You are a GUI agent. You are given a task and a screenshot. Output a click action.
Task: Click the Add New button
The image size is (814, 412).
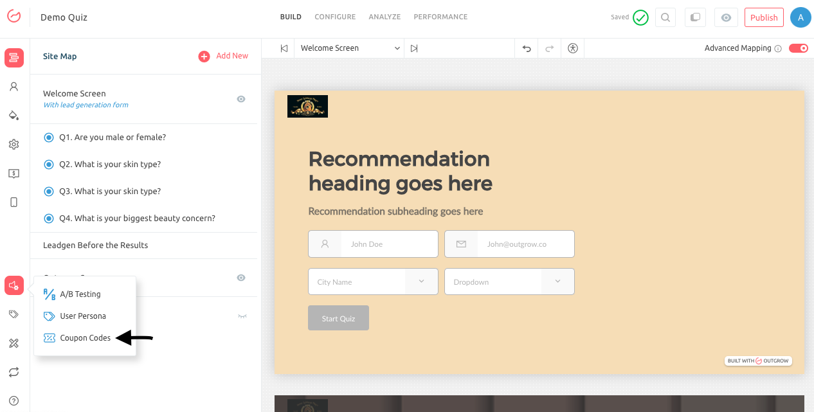click(223, 57)
